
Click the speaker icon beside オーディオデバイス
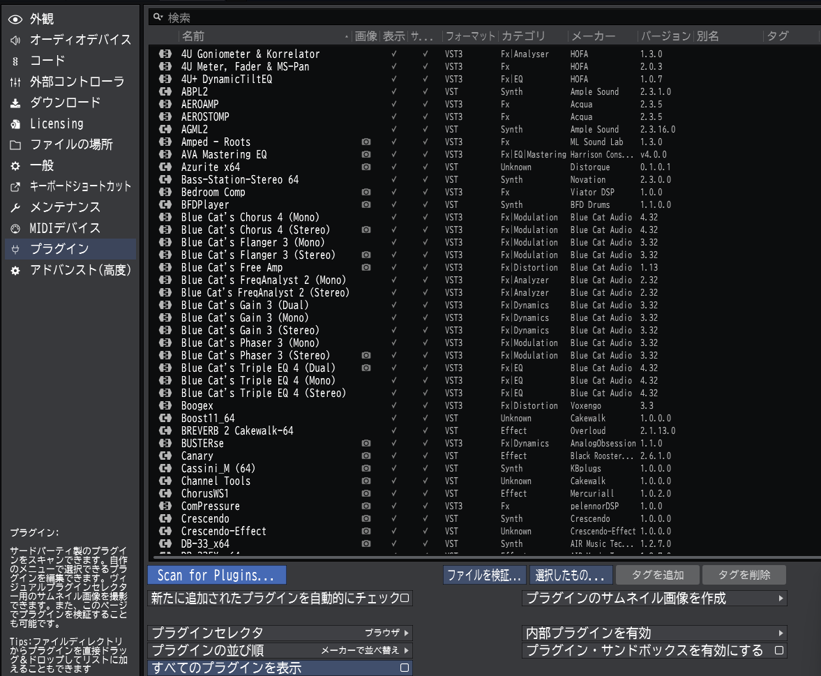coord(15,40)
